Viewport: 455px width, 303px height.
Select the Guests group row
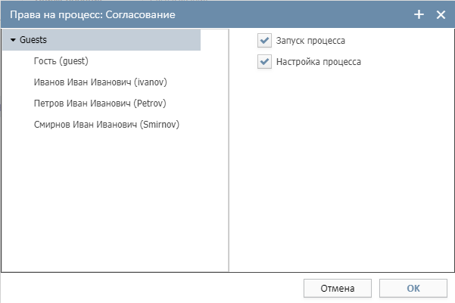click(101, 40)
